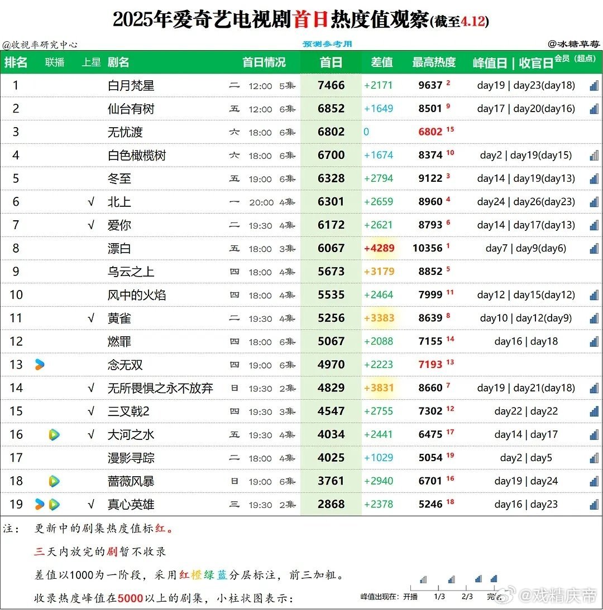603x610 pixels.
Task: Click the red peak value 6802
Action: tap(430, 132)
